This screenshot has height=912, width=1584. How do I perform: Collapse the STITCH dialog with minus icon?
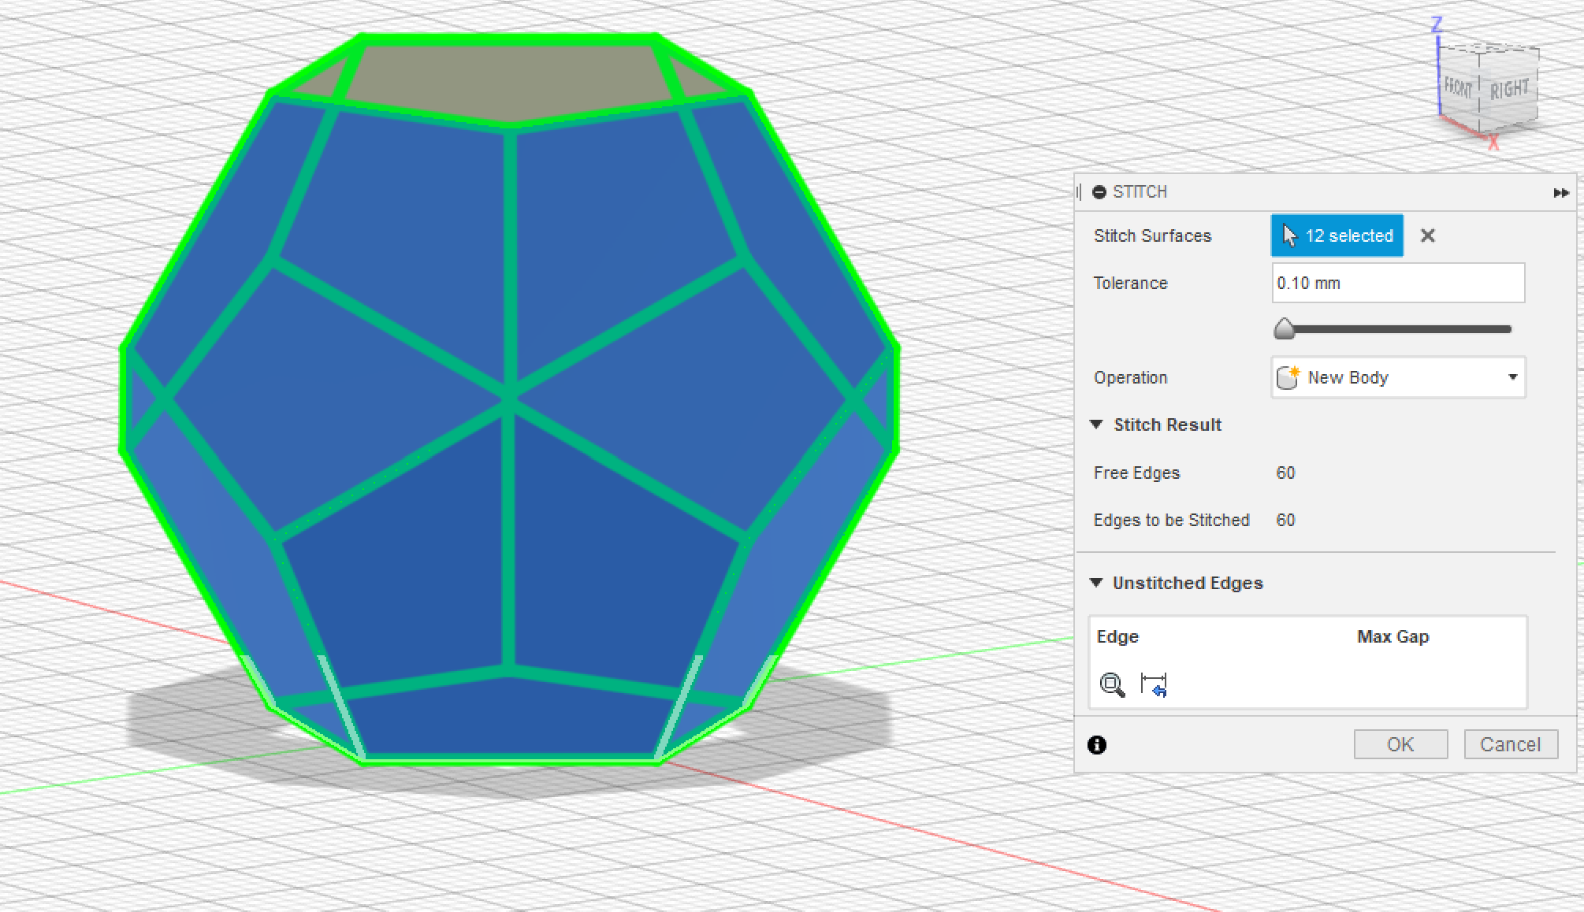coord(1099,192)
